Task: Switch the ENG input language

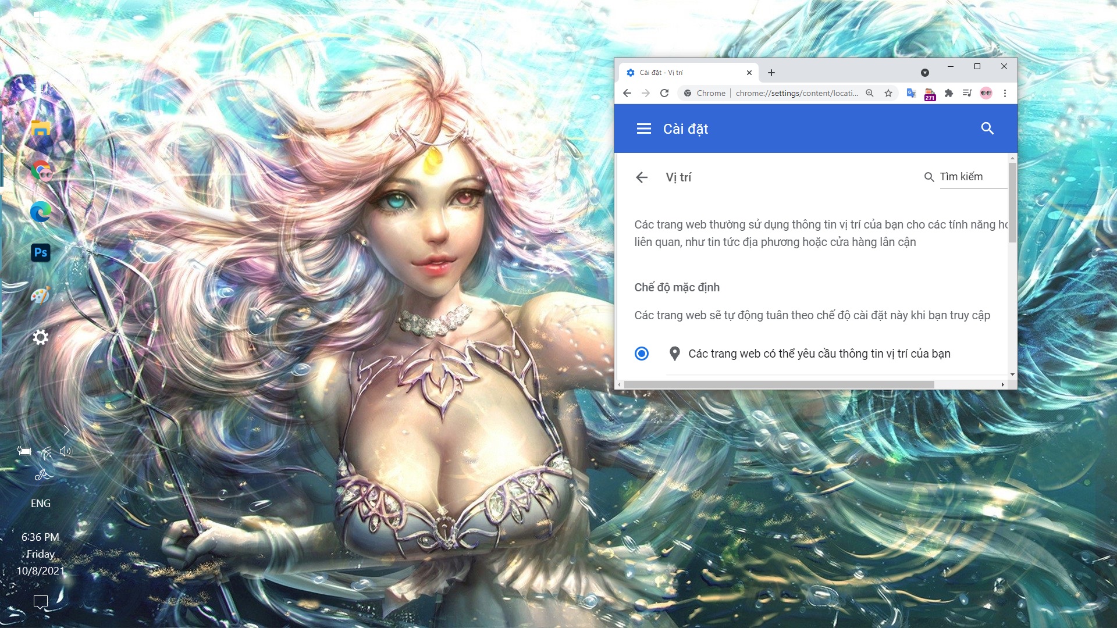Action: click(40, 504)
